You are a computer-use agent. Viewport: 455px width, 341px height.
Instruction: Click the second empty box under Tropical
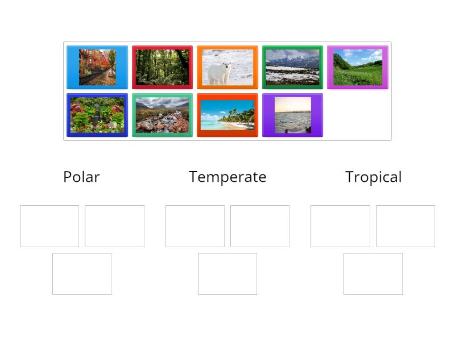(406, 226)
